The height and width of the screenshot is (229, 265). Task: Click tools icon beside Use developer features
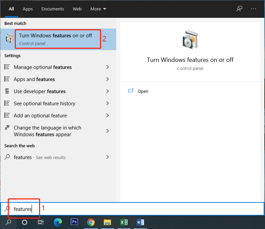click(x=7, y=91)
